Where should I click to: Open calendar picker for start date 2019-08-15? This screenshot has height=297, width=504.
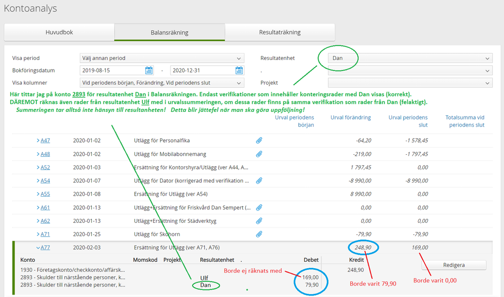point(149,71)
